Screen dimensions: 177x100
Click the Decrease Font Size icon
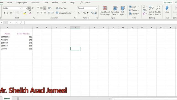(33, 8)
